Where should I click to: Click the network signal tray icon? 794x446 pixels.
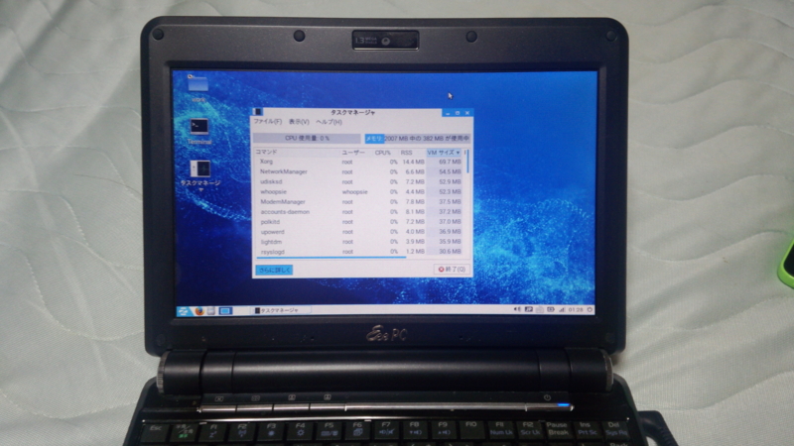point(562,309)
